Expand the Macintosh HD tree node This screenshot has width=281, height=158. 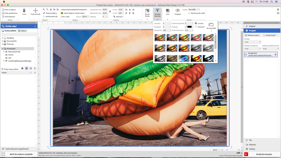[x=4, y=52]
